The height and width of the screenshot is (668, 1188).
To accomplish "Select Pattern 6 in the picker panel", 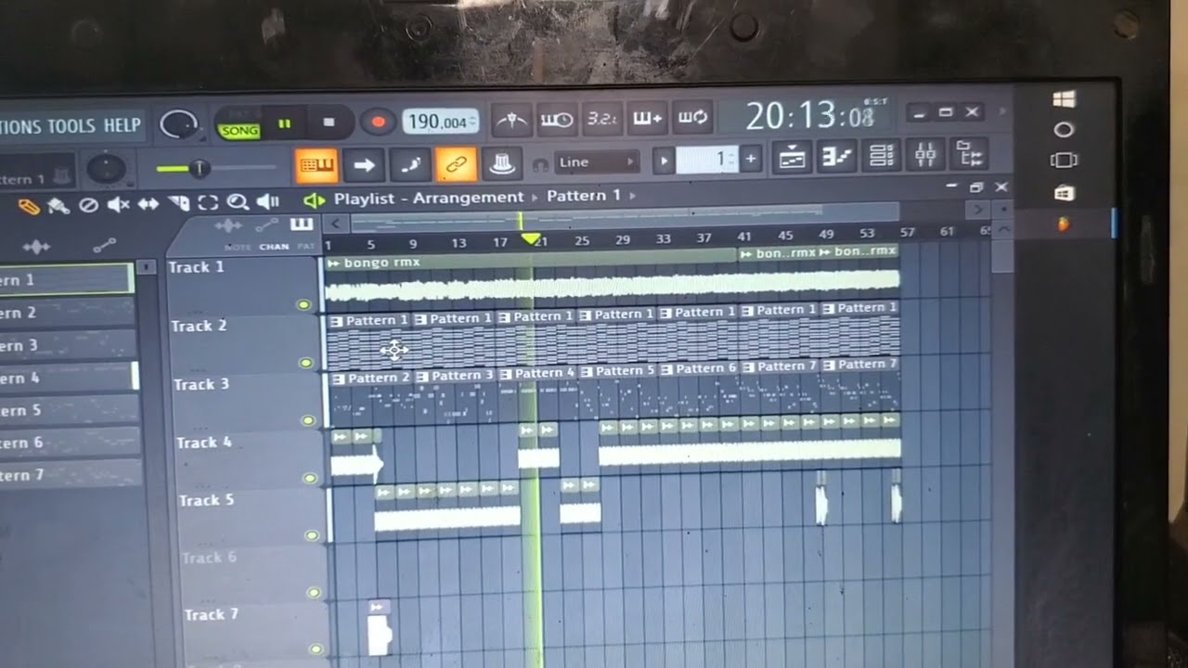I will (x=70, y=443).
